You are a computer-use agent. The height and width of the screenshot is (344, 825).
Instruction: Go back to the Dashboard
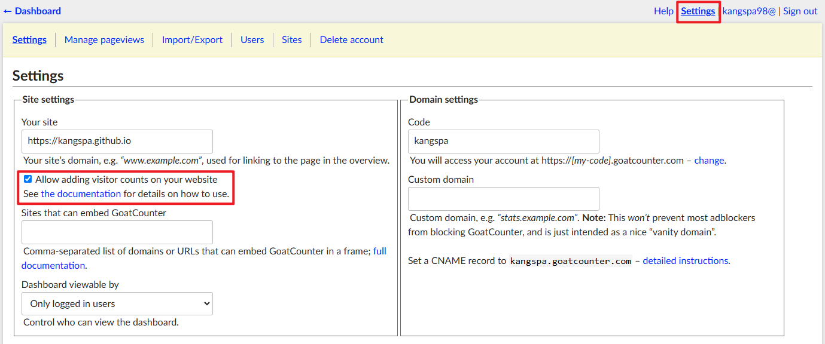coord(32,11)
